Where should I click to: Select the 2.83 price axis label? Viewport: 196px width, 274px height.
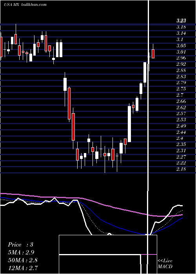click(x=181, y=76)
